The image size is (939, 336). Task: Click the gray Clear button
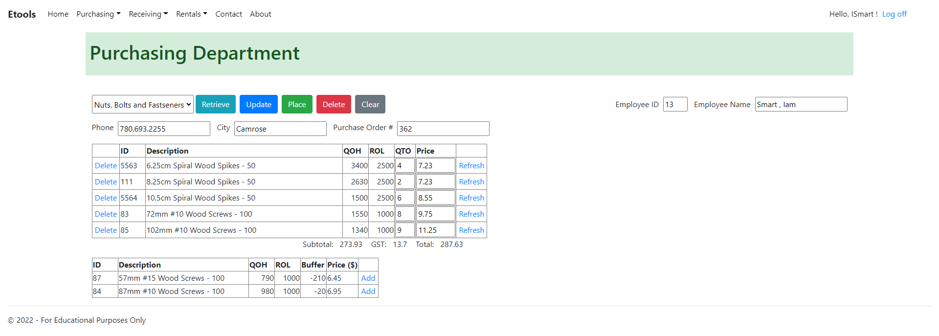[370, 105]
